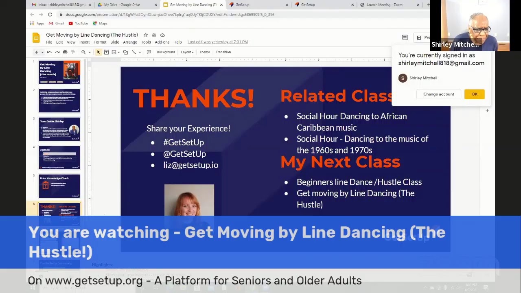
Task: Click the presentation title field
Action: click(92, 35)
